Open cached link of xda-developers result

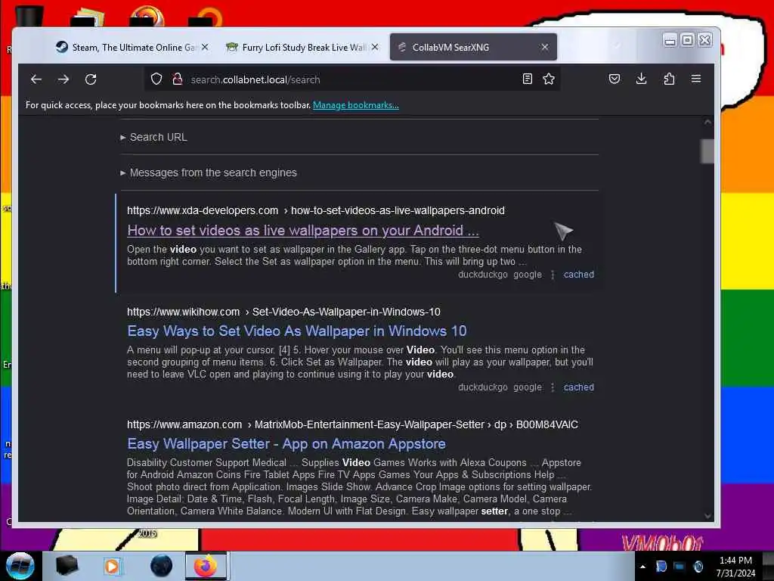click(x=578, y=275)
